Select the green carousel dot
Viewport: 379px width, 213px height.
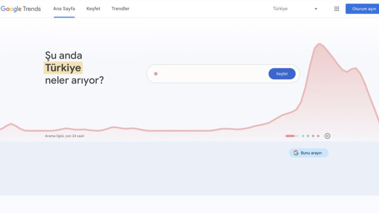point(308,136)
